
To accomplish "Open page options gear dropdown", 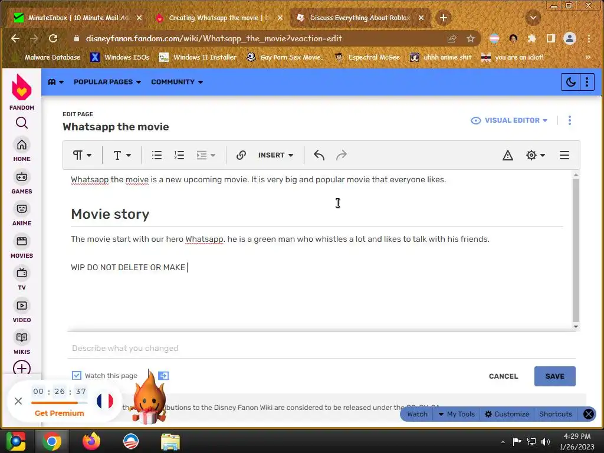I will click(x=536, y=155).
